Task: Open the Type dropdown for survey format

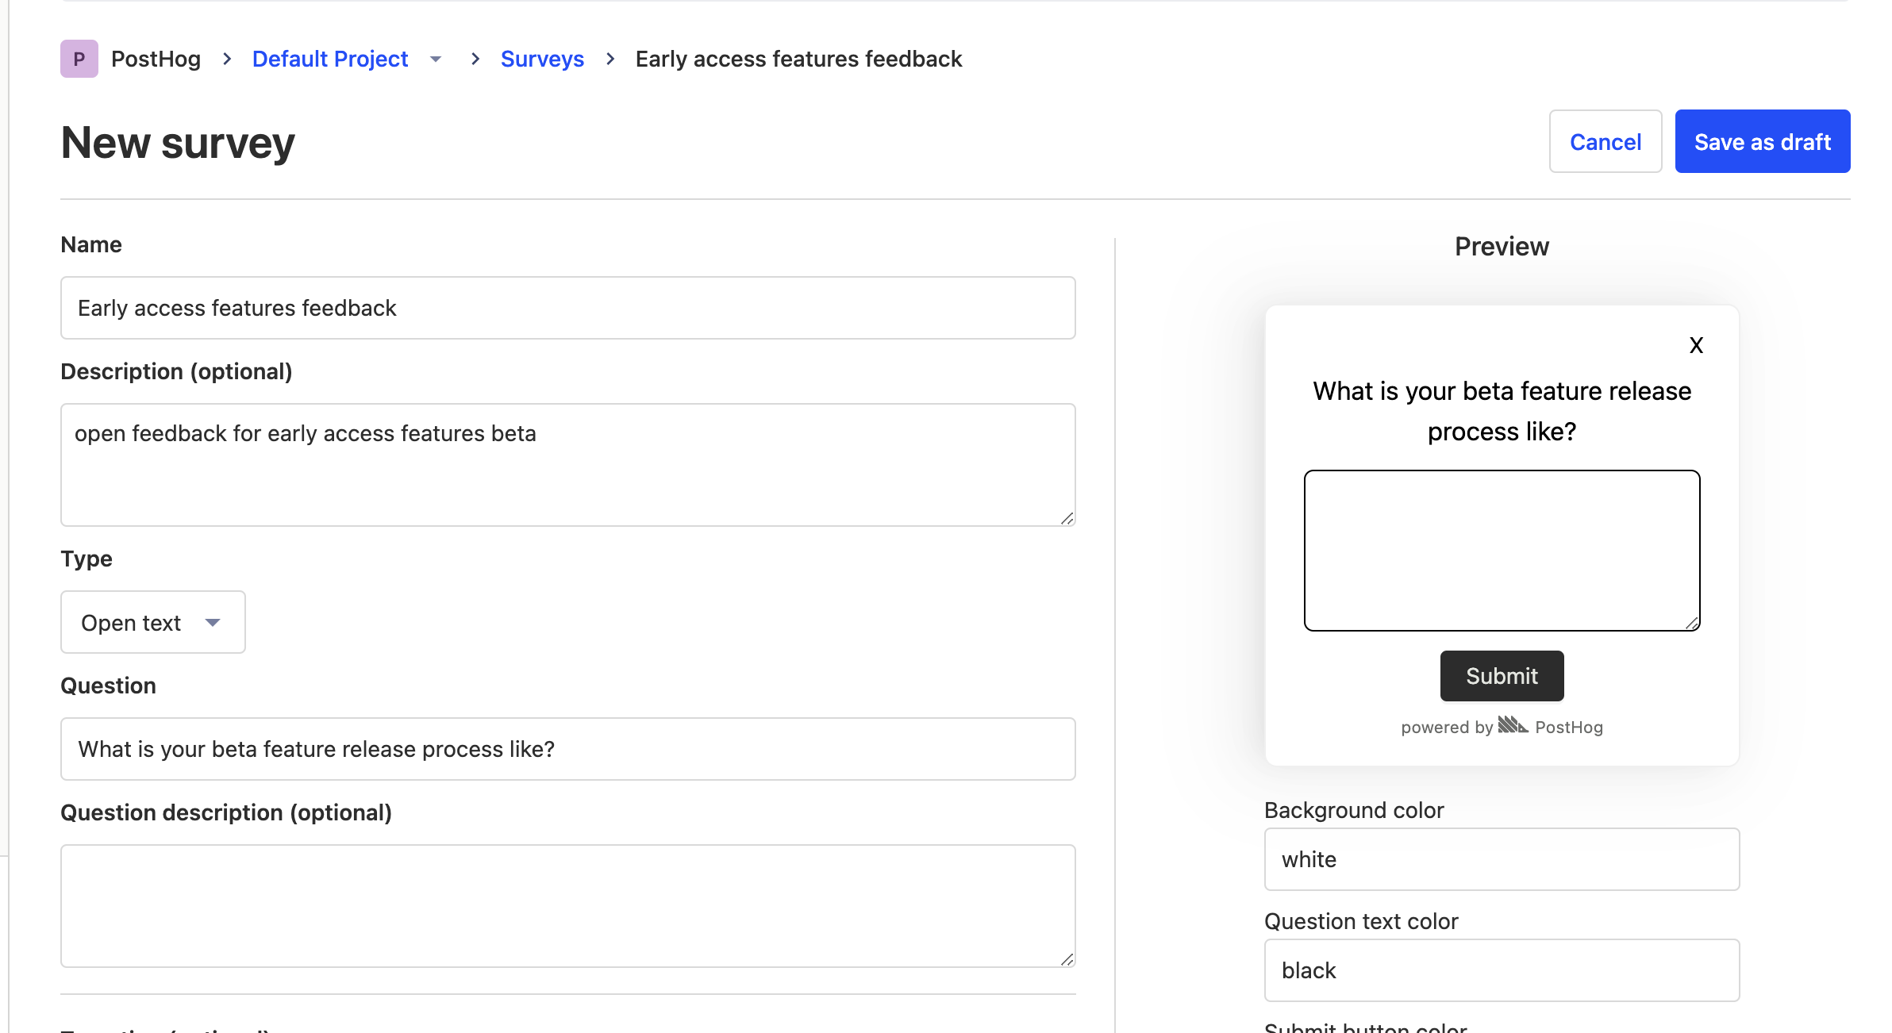Action: [x=152, y=622]
